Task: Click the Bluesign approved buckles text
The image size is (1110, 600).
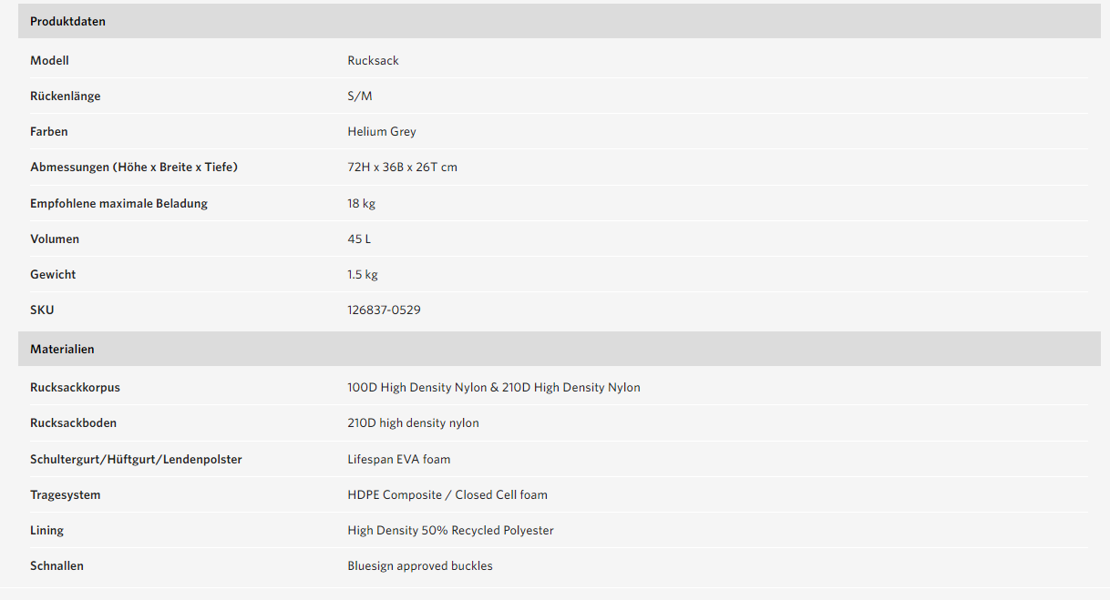Action: pos(419,565)
